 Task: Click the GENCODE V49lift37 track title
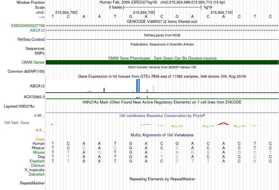(162, 21)
